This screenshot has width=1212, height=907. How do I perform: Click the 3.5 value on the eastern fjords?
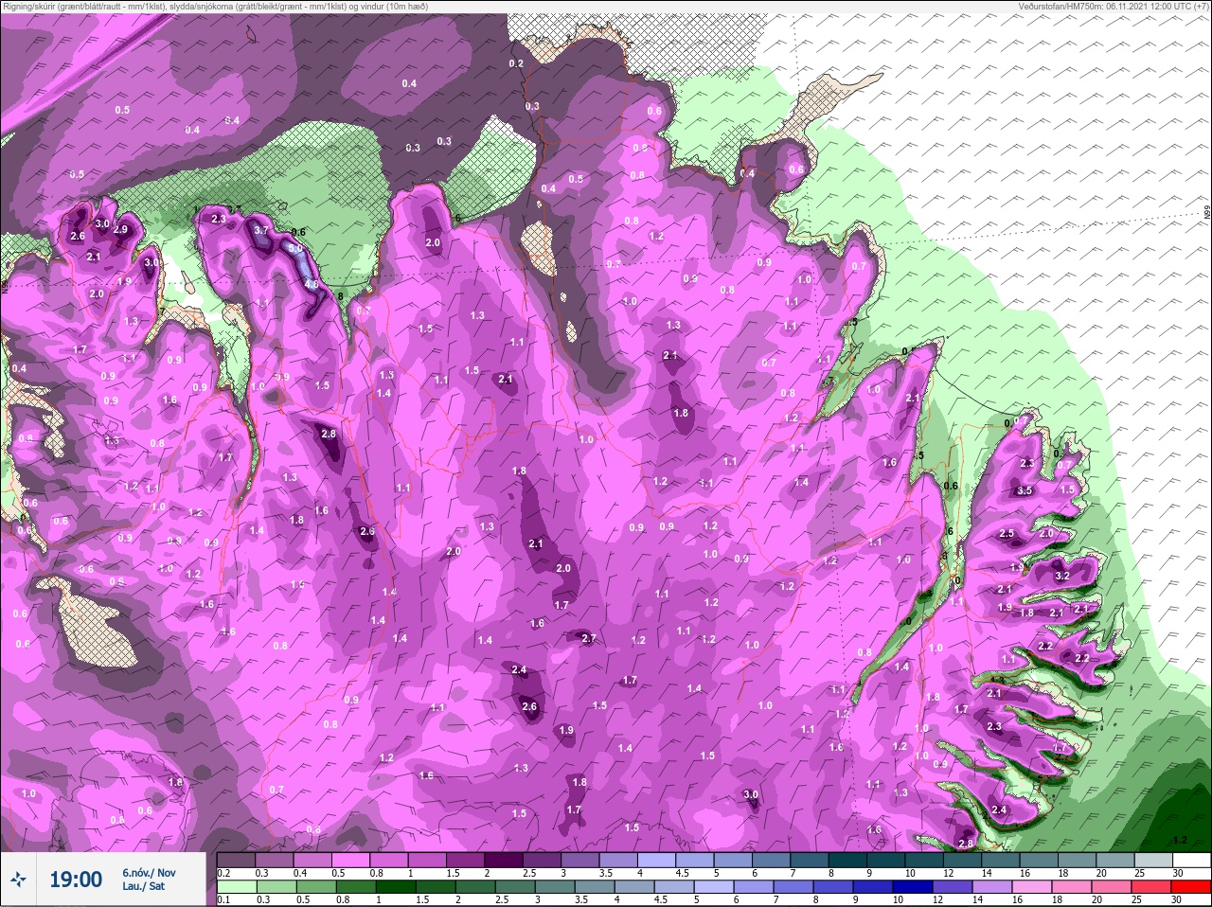(x=1025, y=490)
